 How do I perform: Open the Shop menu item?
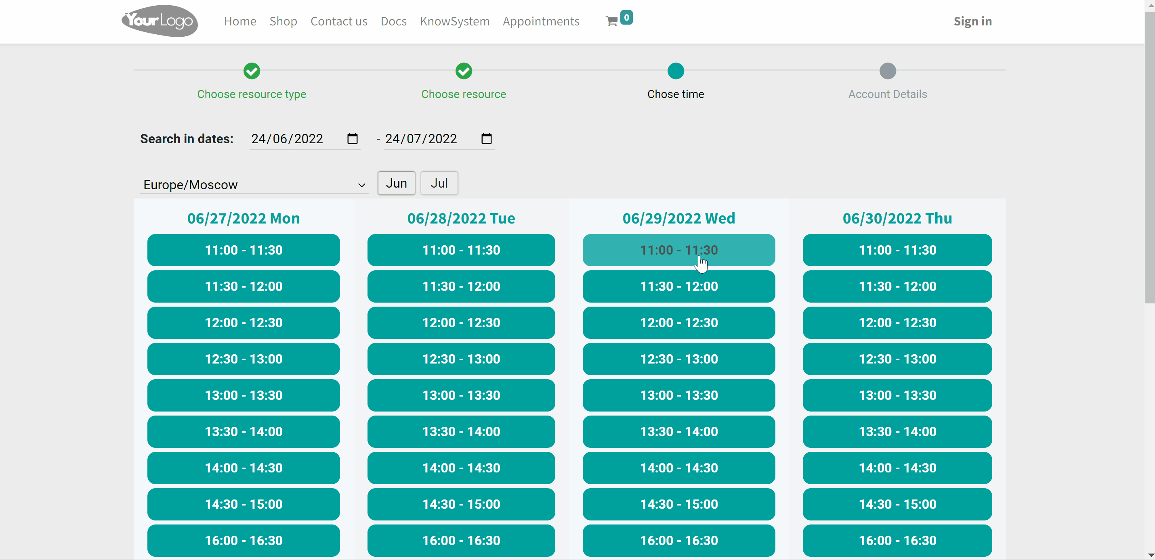click(x=283, y=21)
